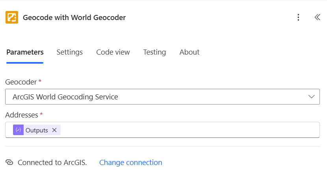327x176 pixels.
Task: Switch to the Parameters tab
Action: pos(25,52)
